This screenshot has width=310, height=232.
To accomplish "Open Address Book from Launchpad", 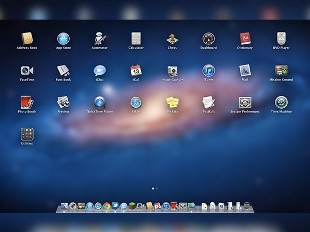I will point(27,38).
